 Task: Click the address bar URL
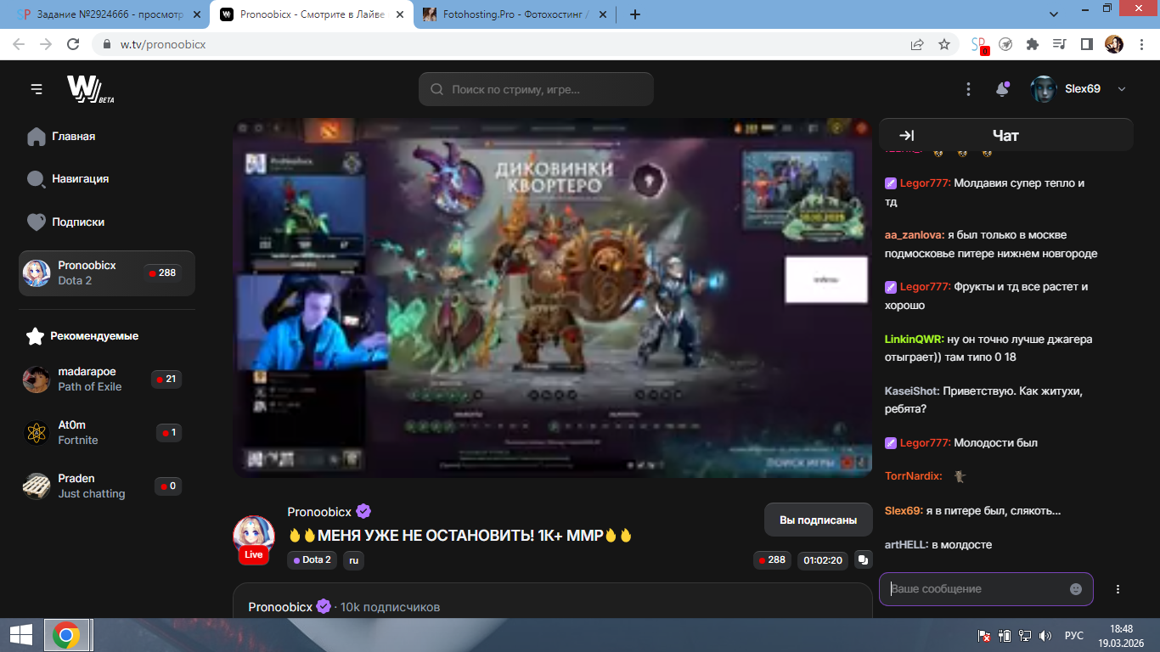coord(163,44)
